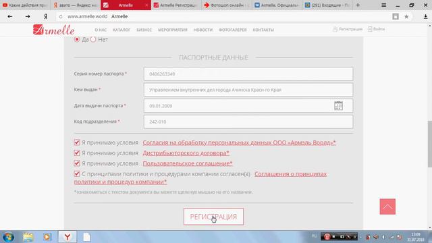Close the active Armelle tab
432x243 pixels.
point(146,5)
